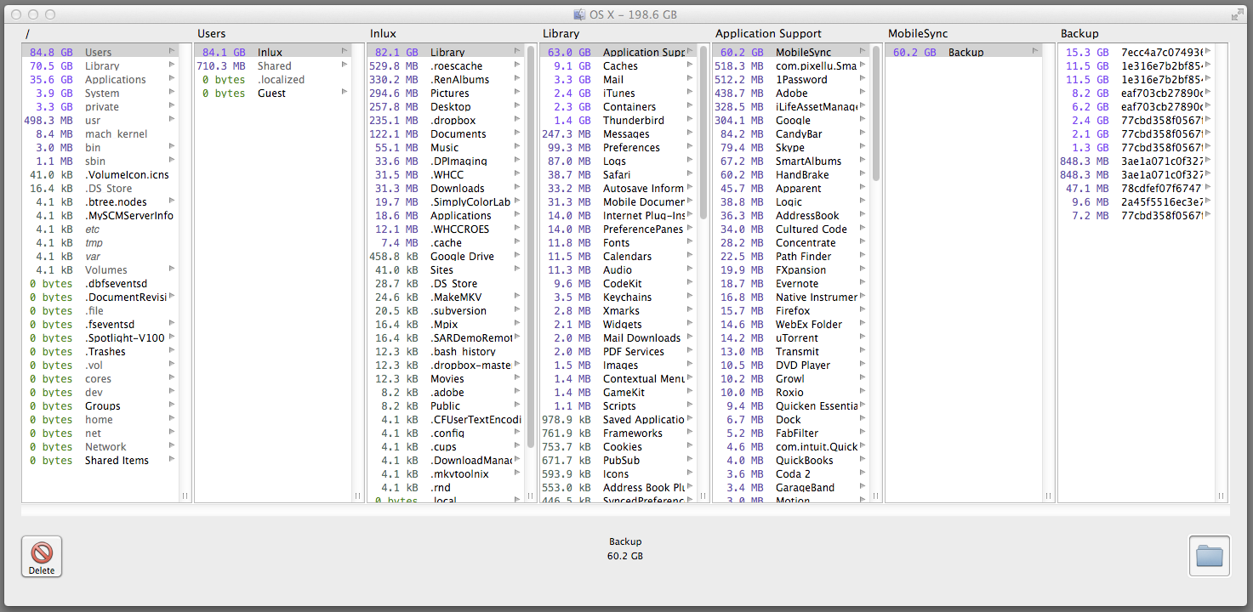The width and height of the screenshot is (1253, 612).
Task: Select the .bash_history file row
Action: [446, 351]
